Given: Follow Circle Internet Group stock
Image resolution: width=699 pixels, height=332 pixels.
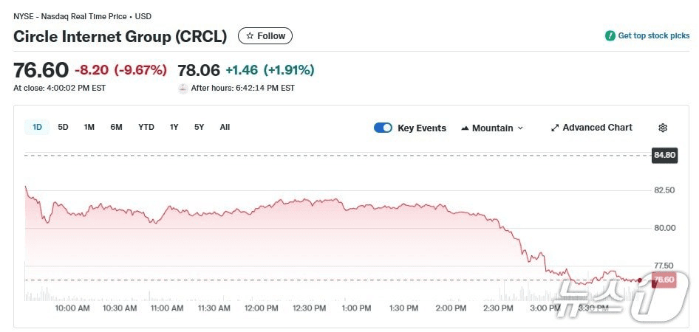Looking at the screenshot, I should click(265, 35).
